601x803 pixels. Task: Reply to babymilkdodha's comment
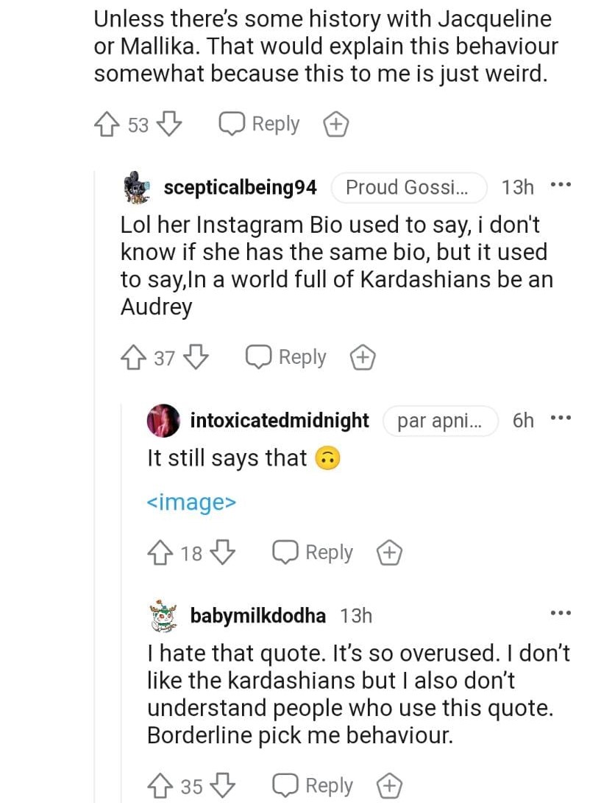(313, 786)
